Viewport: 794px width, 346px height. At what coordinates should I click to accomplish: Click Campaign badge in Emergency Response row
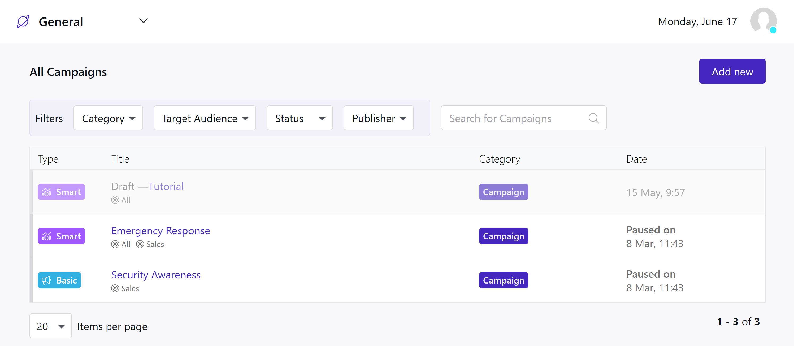(x=504, y=236)
